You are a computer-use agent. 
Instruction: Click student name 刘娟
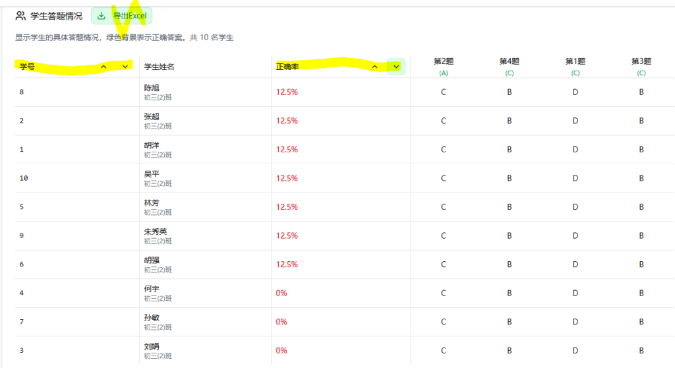click(x=152, y=346)
